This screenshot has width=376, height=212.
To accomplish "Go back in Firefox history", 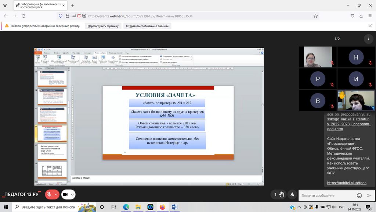I will coord(6,16).
